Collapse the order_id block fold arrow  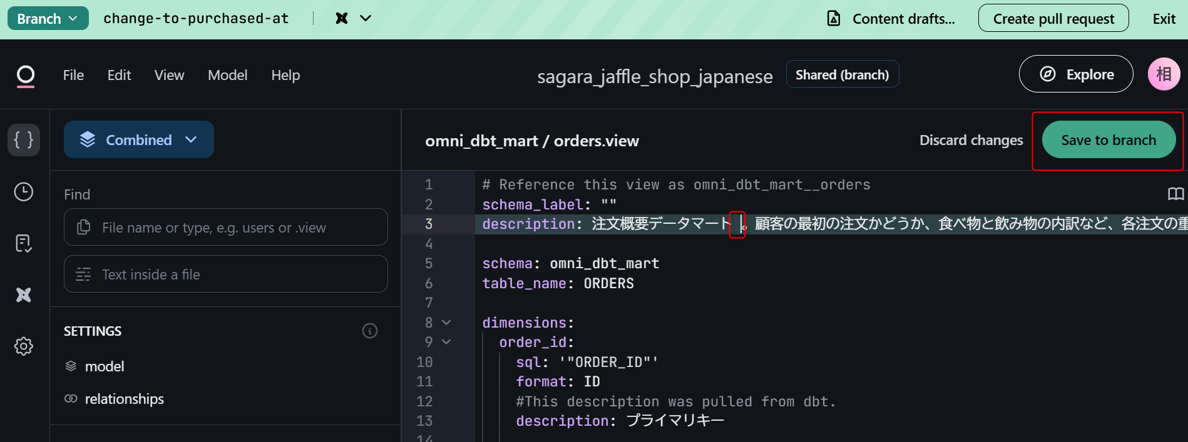tap(446, 342)
